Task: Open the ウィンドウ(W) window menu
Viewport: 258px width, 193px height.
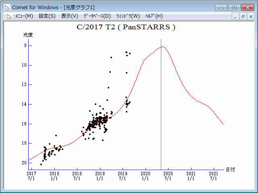Action: (x=128, y=16)
